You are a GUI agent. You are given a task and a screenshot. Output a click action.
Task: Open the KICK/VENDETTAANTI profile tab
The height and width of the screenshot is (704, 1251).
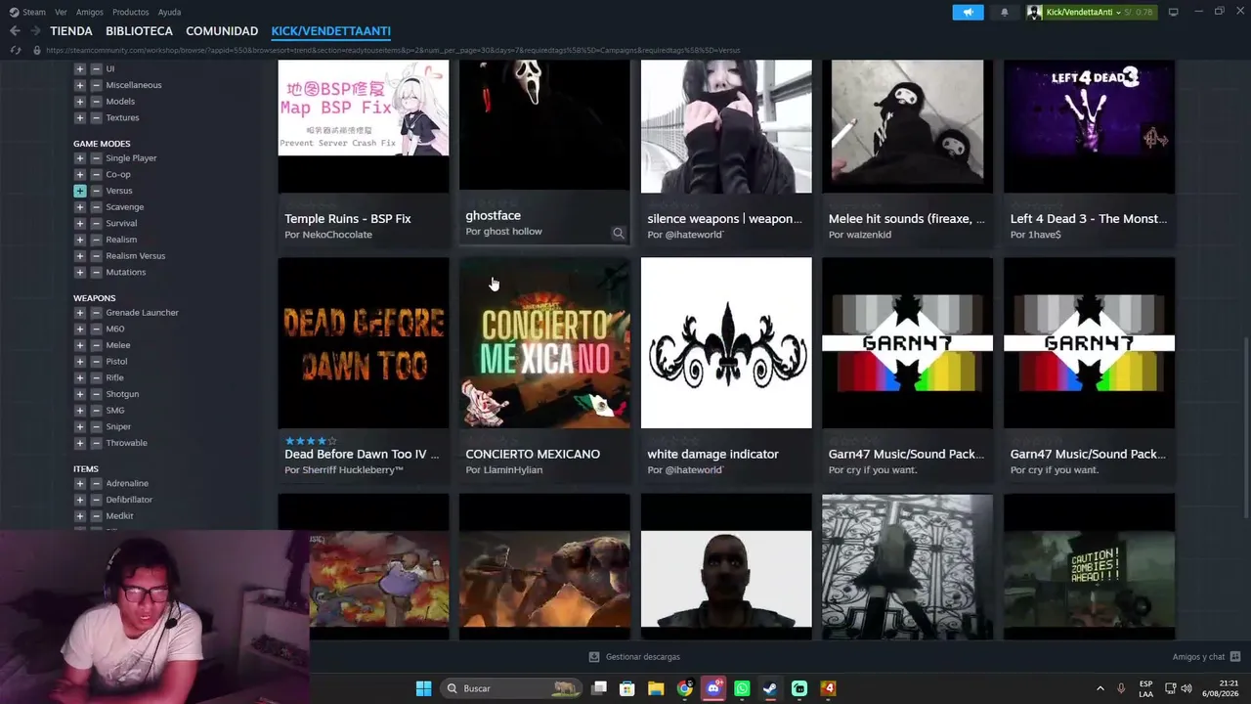point(331,31)
